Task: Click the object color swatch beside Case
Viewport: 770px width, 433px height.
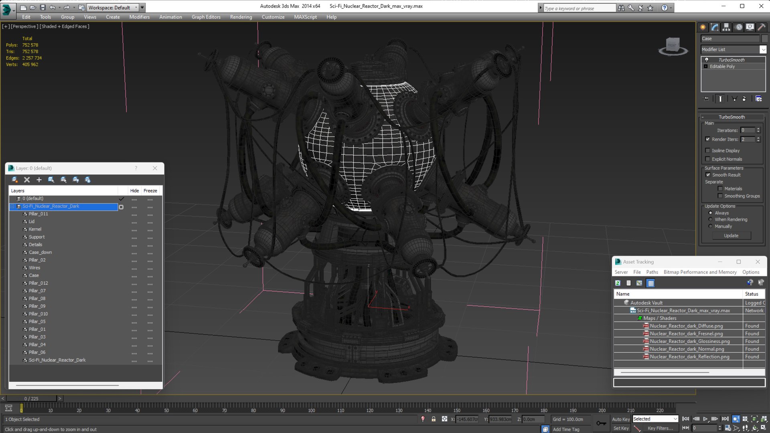Action: click(x=765, y=38)
